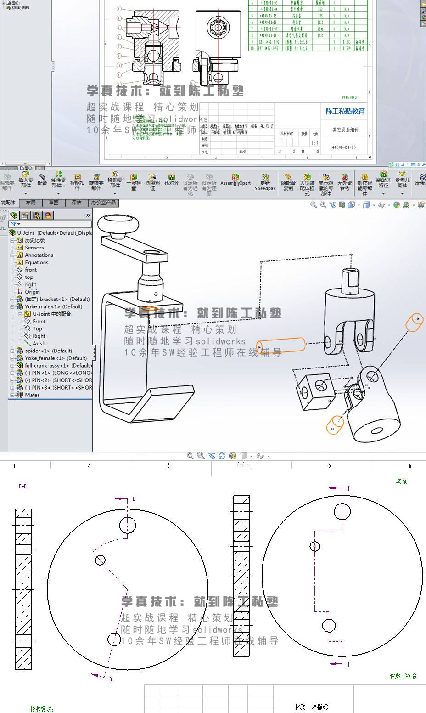
Task: Expand the Mates folder in tree
Action: [x=13, y=395]
